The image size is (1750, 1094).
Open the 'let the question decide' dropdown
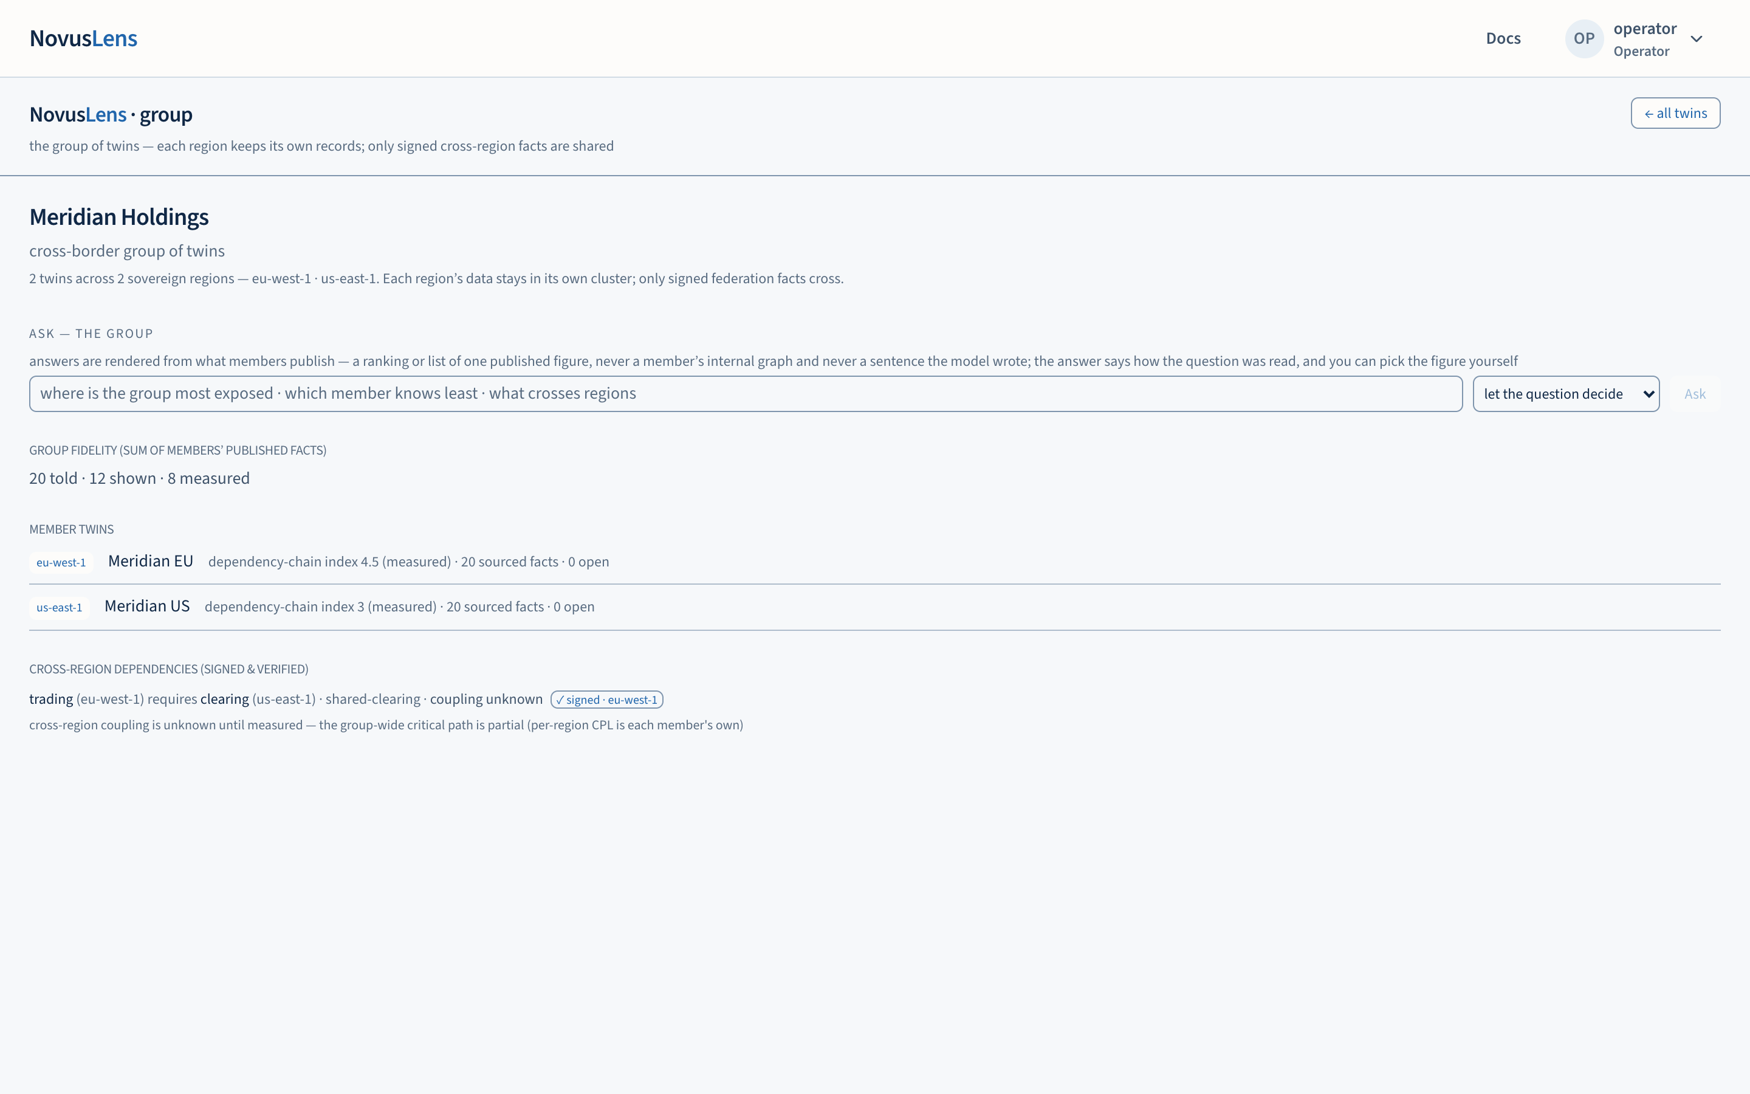tap(1566, 394)
